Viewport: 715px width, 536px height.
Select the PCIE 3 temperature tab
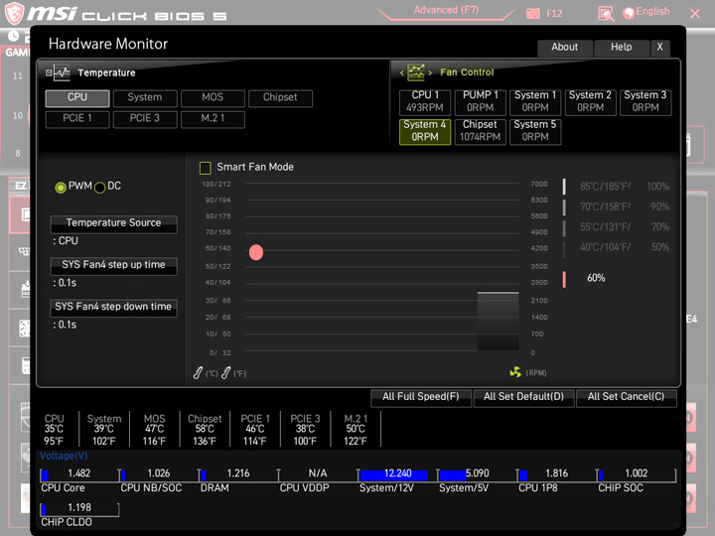pyautogui.click(x=145, y=118)
